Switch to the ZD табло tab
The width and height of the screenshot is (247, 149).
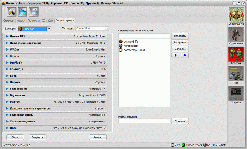(x=48, y=21)
